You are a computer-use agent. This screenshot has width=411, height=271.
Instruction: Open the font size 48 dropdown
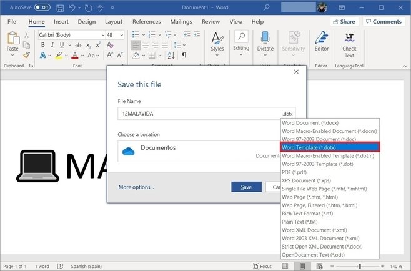(122, 35)
